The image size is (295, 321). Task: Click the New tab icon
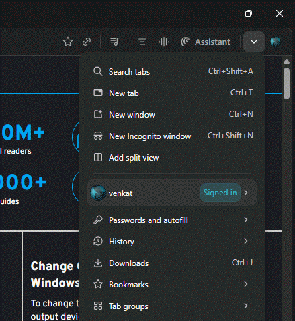(98, 93)
